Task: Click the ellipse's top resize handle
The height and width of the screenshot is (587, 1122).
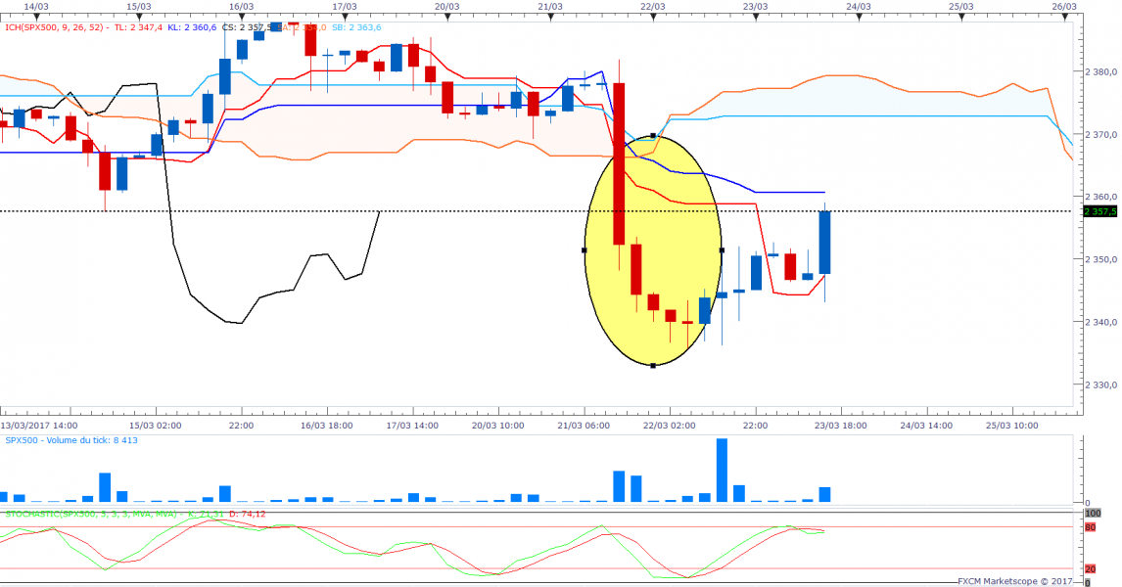Action: pos(653,135)
